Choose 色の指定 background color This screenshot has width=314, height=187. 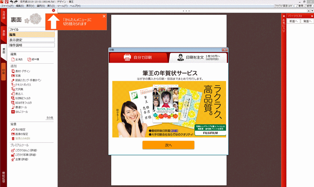[18, 129]
